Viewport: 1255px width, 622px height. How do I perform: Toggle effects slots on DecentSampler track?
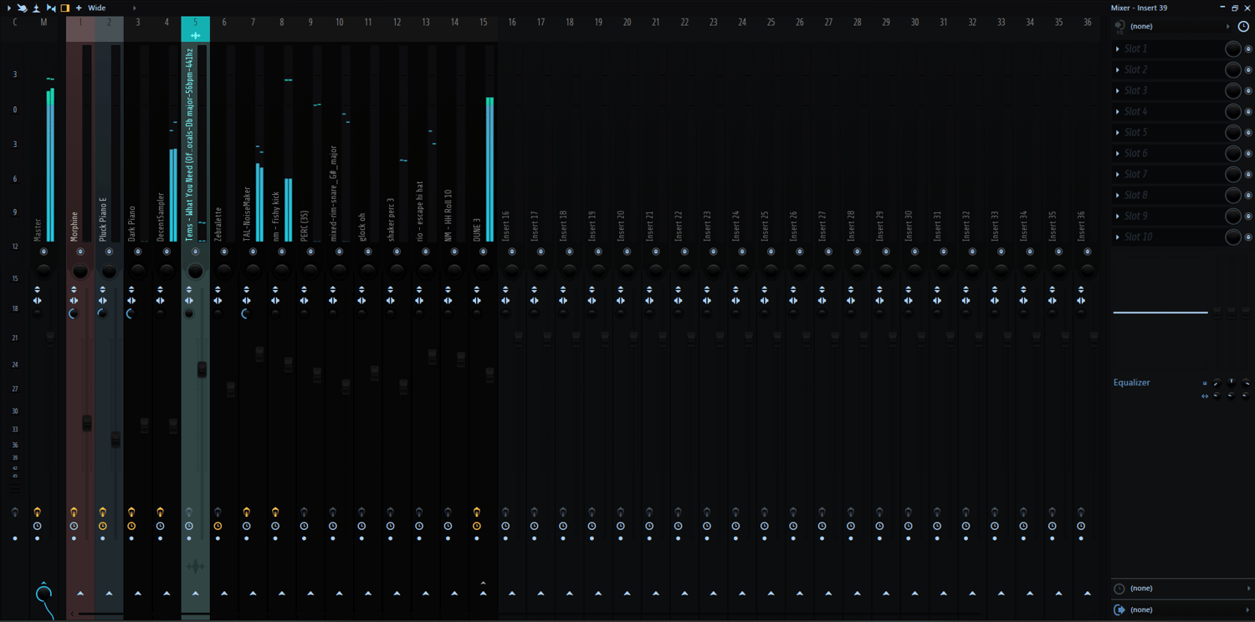click(x=160, y=512)
